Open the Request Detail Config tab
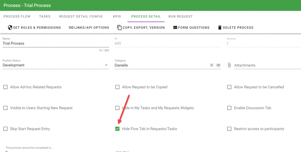 coord(81,16)
